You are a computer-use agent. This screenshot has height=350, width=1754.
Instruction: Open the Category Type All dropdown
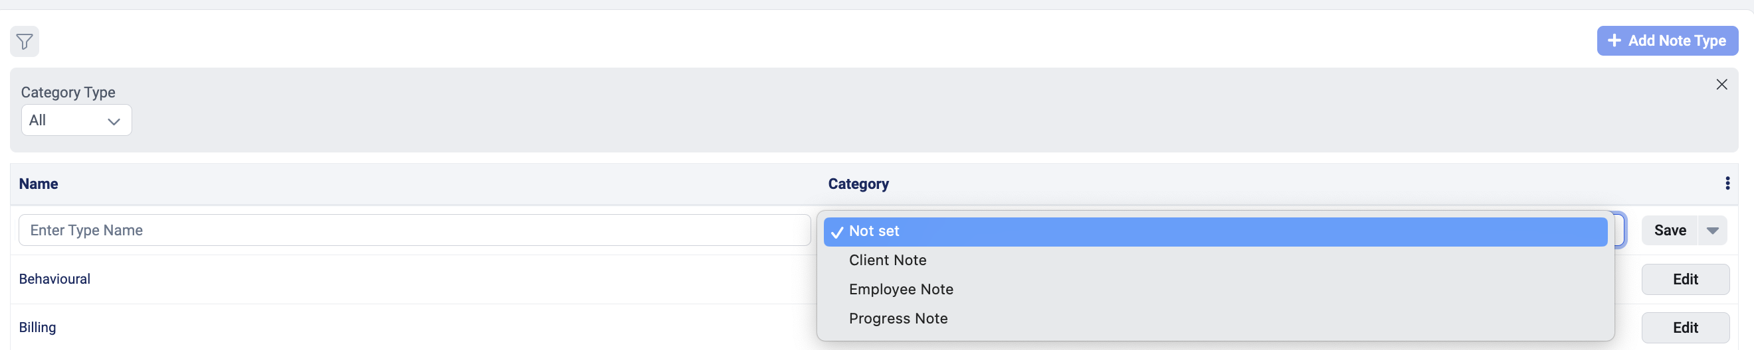(76, 120)
